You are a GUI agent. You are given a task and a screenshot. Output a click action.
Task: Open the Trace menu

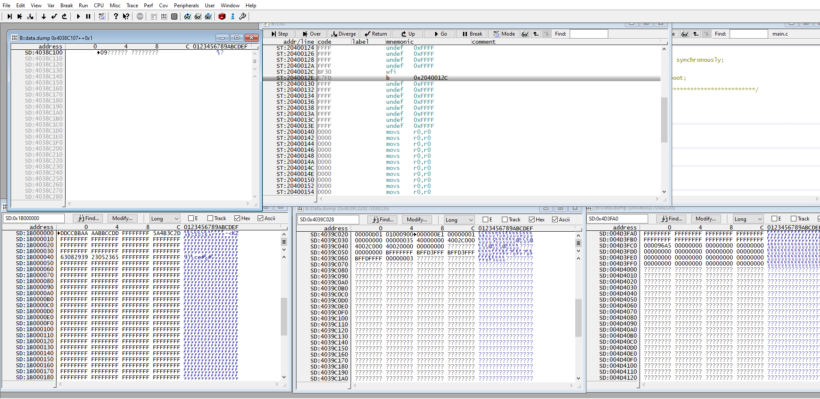(132, 6)
